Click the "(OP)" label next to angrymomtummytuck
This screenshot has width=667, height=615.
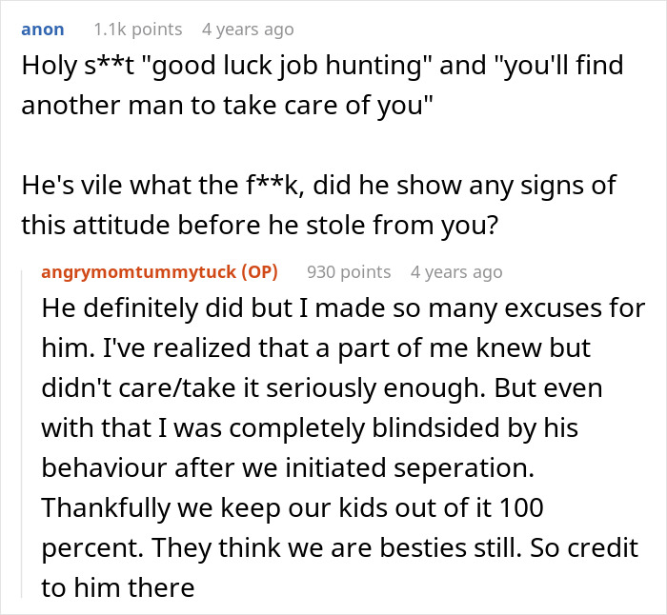tap(253, 272)
